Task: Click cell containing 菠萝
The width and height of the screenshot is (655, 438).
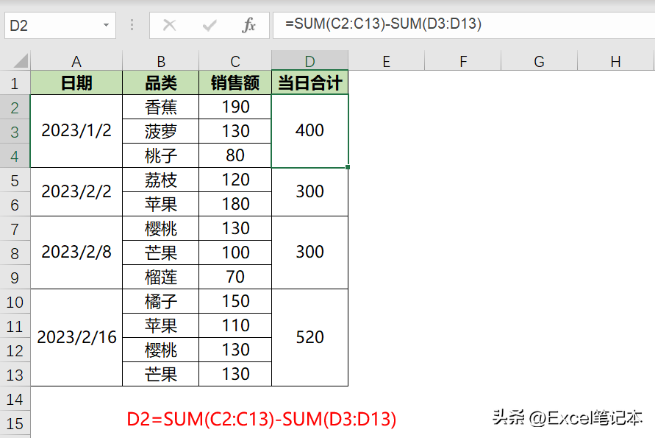Action: pos(161,131)
